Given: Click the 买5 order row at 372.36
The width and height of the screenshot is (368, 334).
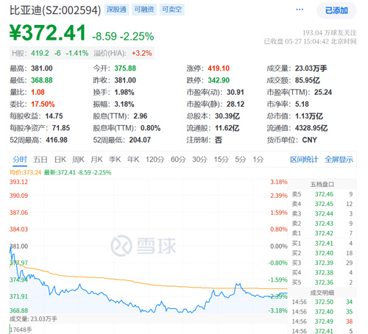Looking at the screenshot, I should 322,283.
